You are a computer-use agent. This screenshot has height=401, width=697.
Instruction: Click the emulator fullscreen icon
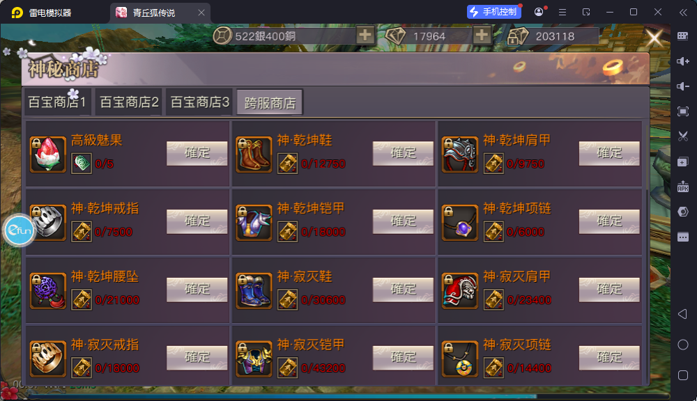click(683, 111)
